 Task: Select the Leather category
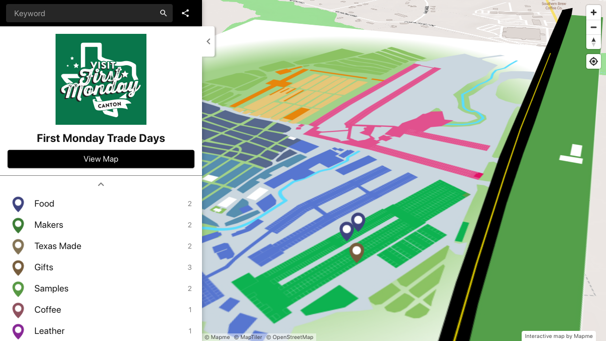101,331
